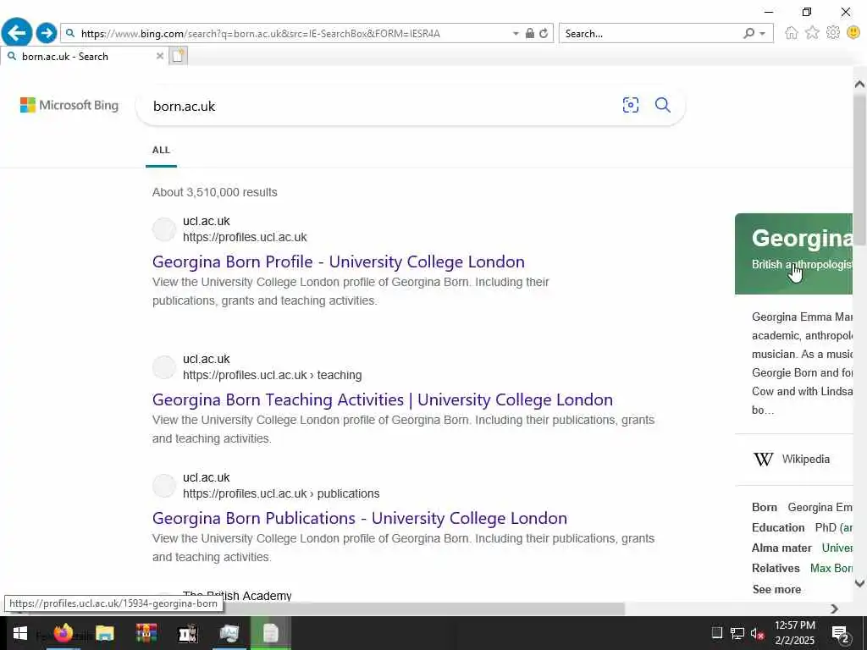Open Favorites star icon
Screen dimensions: 867x650
pos(812,33)
